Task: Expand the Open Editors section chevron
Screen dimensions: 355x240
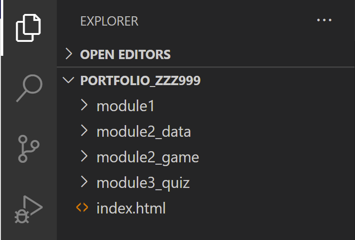Action: [69, 54]
